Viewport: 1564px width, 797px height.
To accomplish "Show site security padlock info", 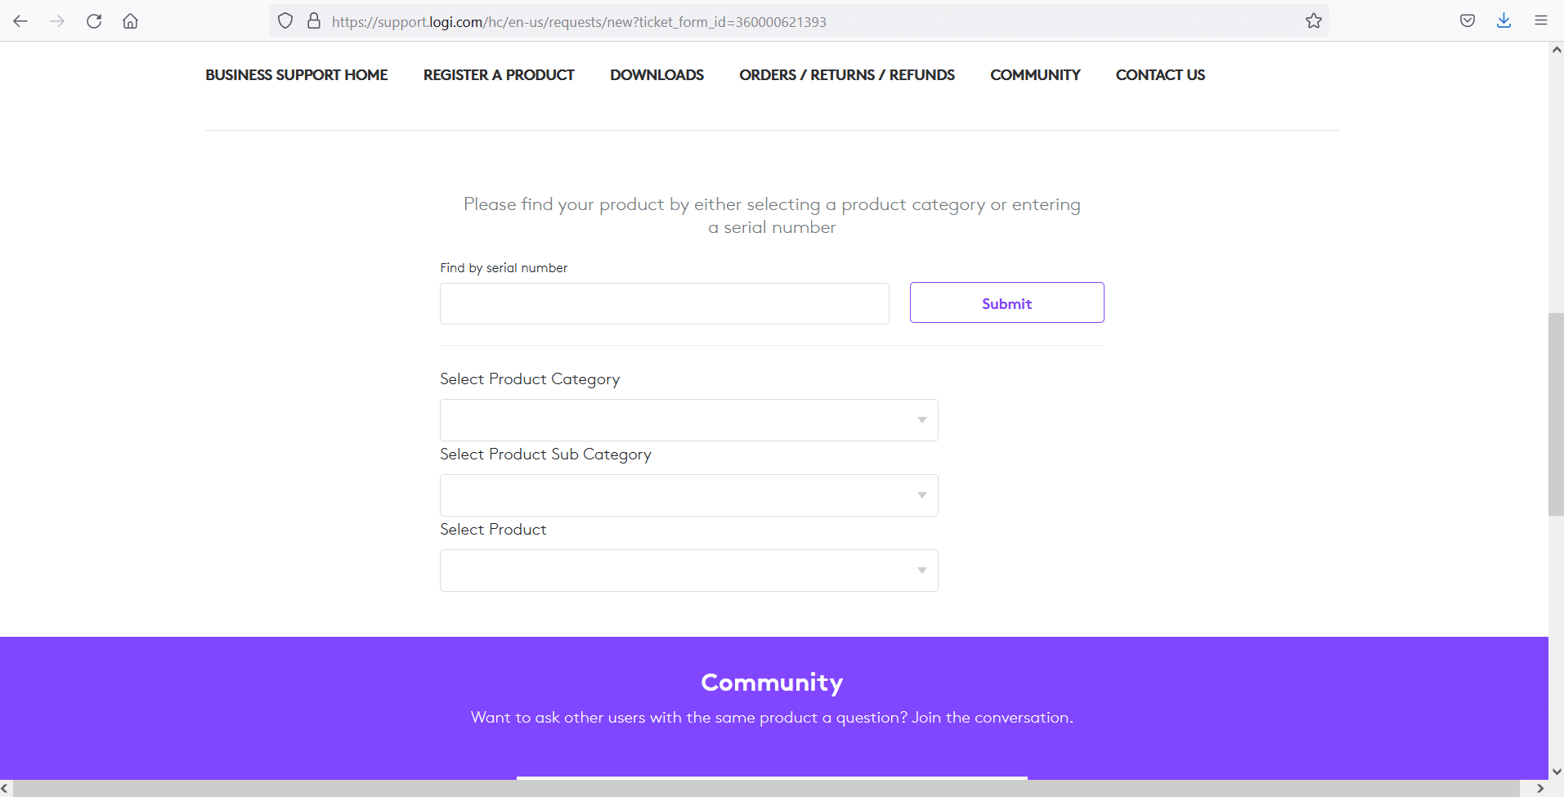I will (313, 21).
